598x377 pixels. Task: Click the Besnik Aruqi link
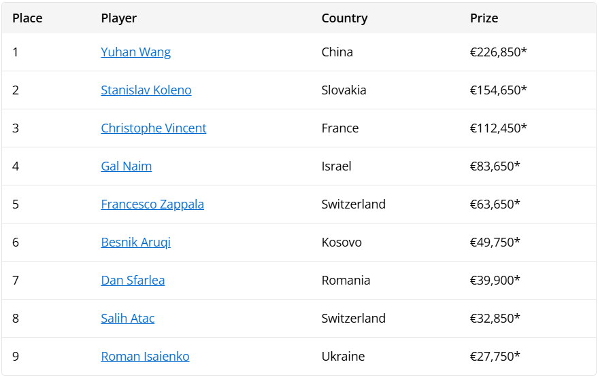click(135, 243)
